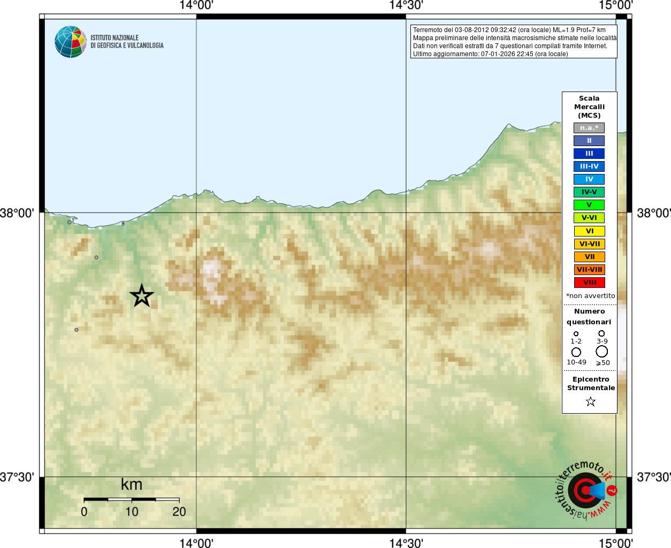Select the blue III intensity swatch
Image resolution: width=671 pixels, height=548 pixels.
click(x=589, y=154)
